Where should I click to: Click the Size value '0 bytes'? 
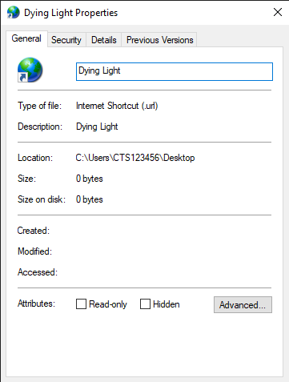pyautogui.click(x=90, y=179)
